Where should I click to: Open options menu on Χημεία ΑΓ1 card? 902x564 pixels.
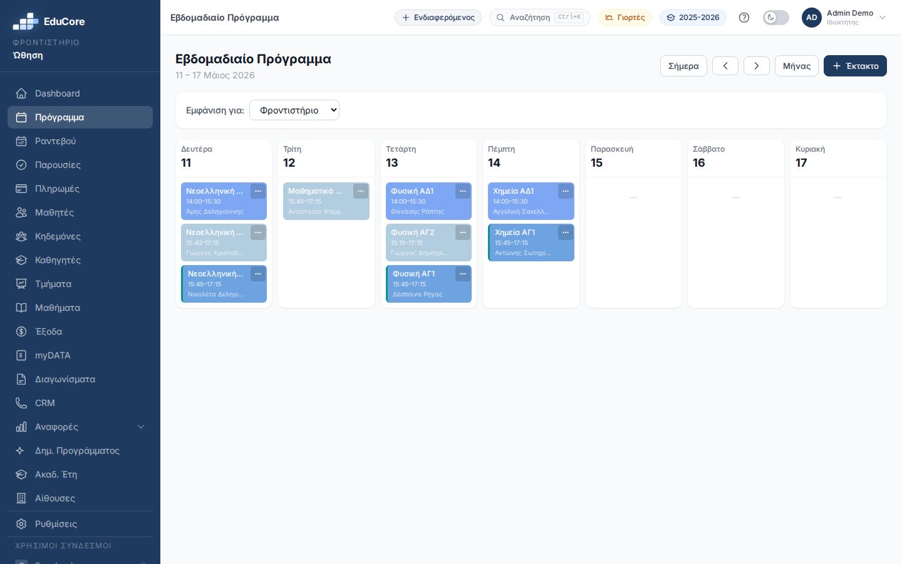[x=566, y=232]
